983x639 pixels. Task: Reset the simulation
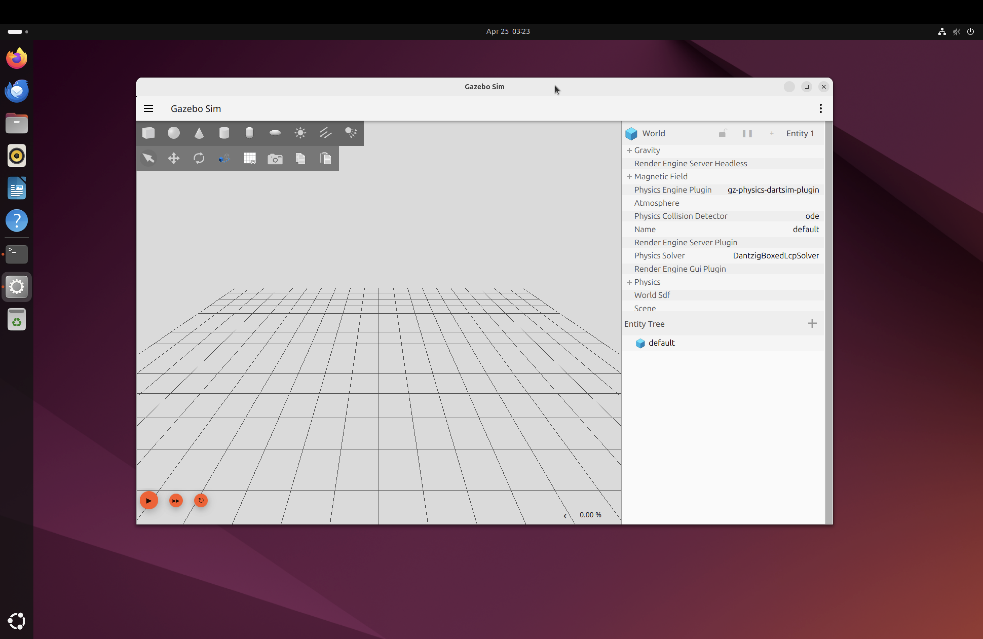[x=201, y=501]
